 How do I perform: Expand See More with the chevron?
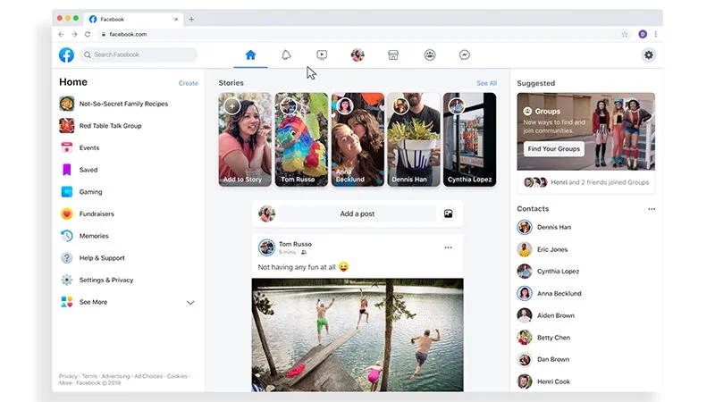pos(190,303)
